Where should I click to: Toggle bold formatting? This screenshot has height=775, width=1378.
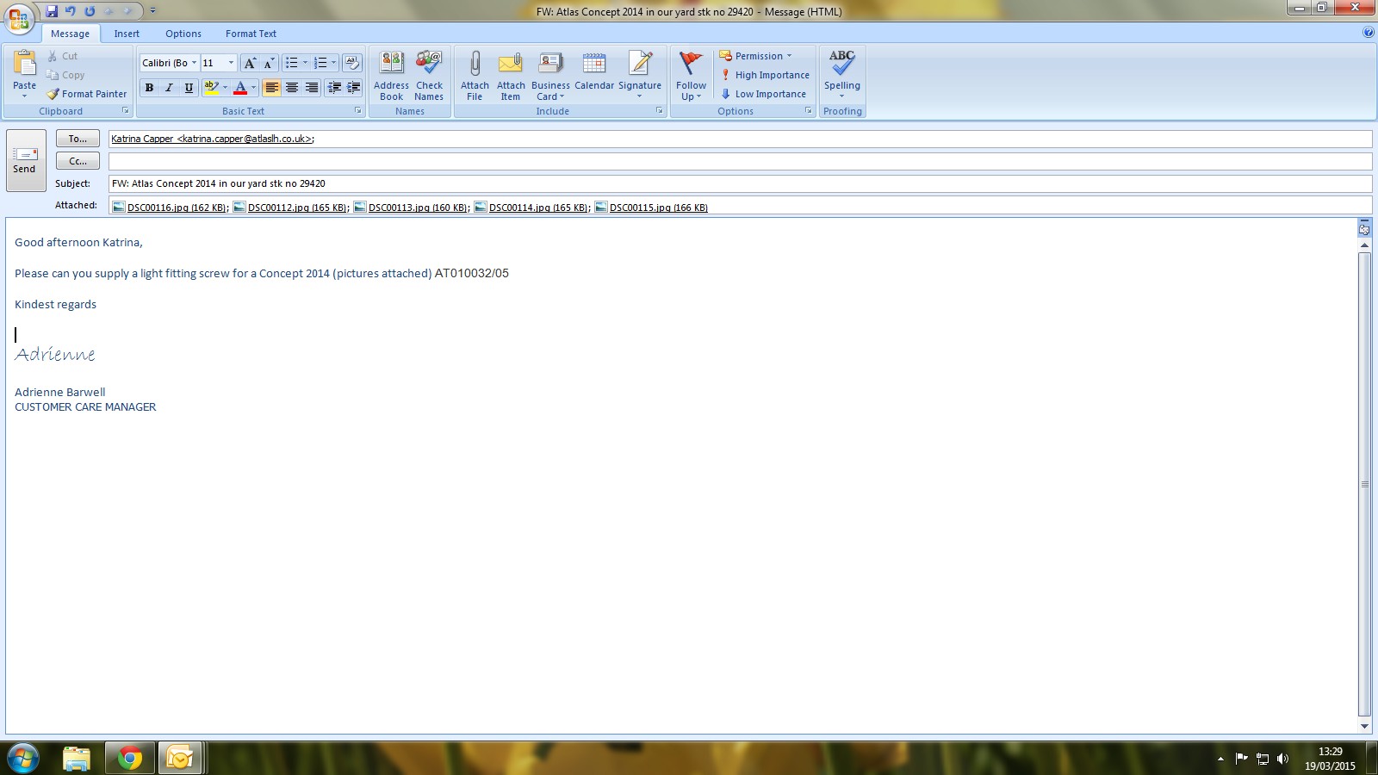tap(149, 88)
